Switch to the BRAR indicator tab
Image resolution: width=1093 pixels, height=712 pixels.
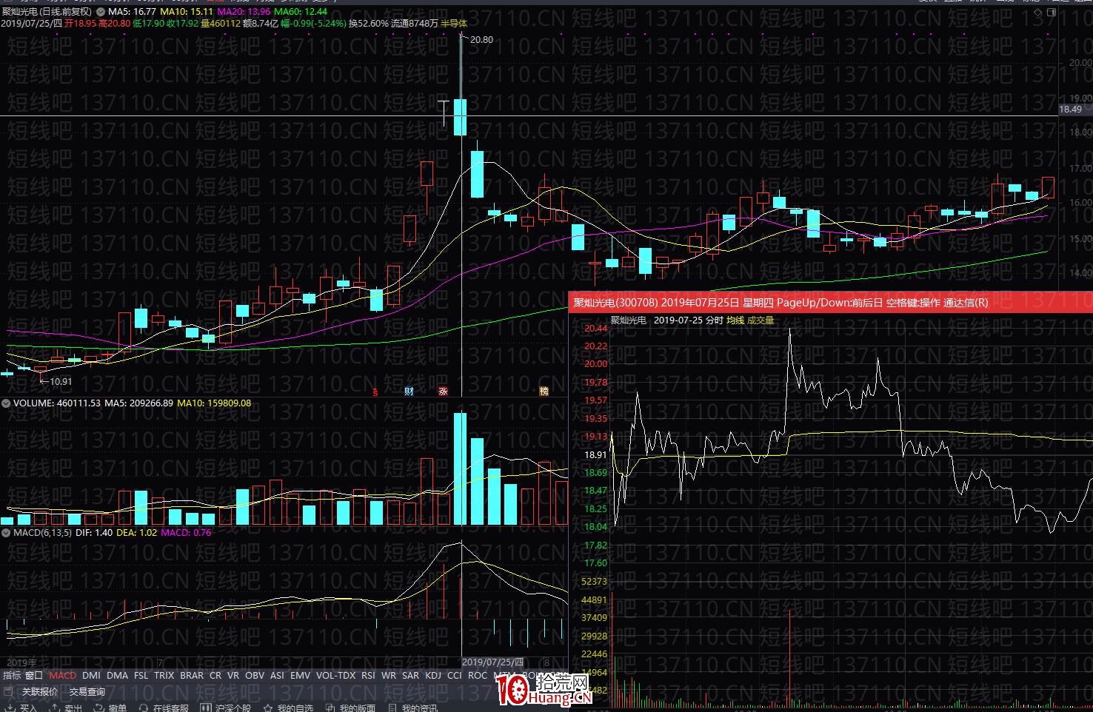coord(192,675)
